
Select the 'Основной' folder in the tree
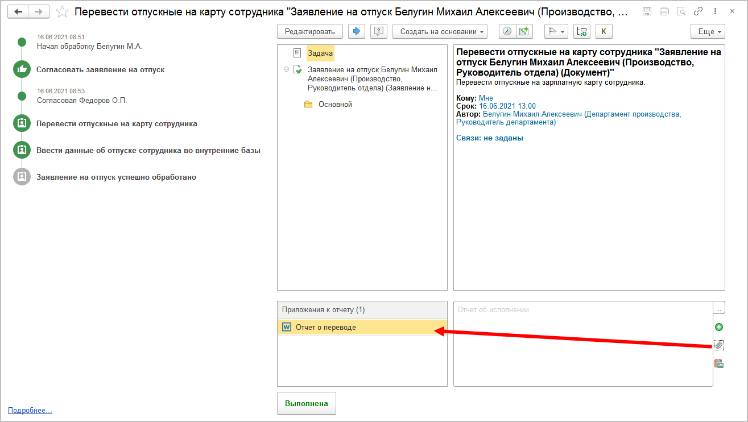(335, 104)
